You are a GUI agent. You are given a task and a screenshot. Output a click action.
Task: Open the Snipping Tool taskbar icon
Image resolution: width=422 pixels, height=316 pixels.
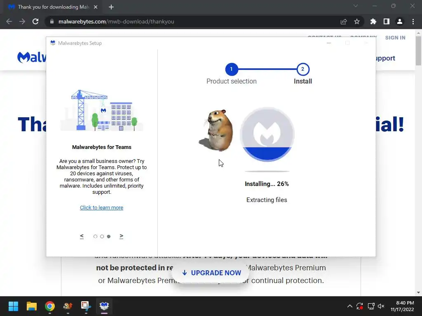(x=86, y=306)
